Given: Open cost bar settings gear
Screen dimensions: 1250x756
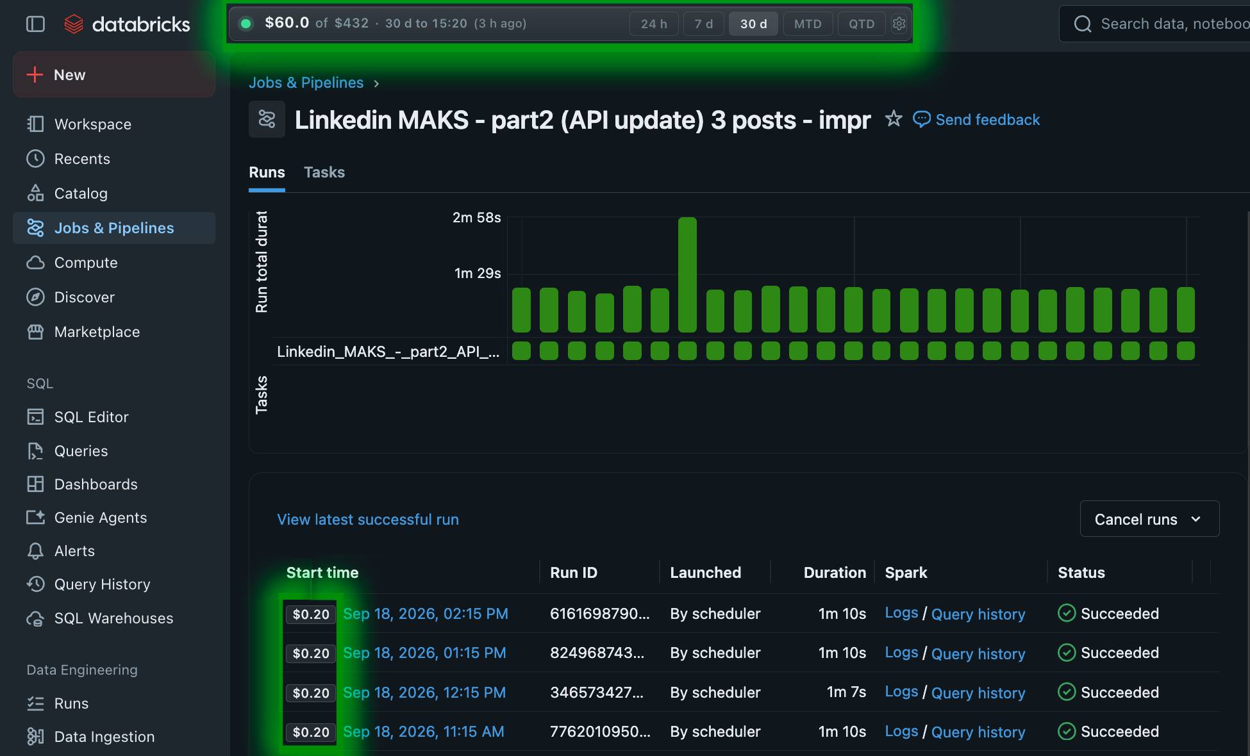Looking at the screenshot, I should pyautogui.click(x=899, y=24).
